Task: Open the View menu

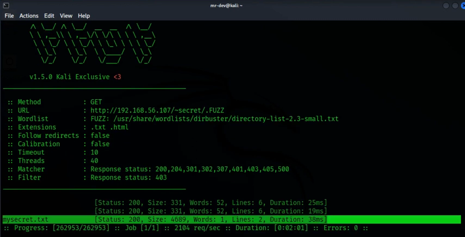Action: (x=66, y=16)
